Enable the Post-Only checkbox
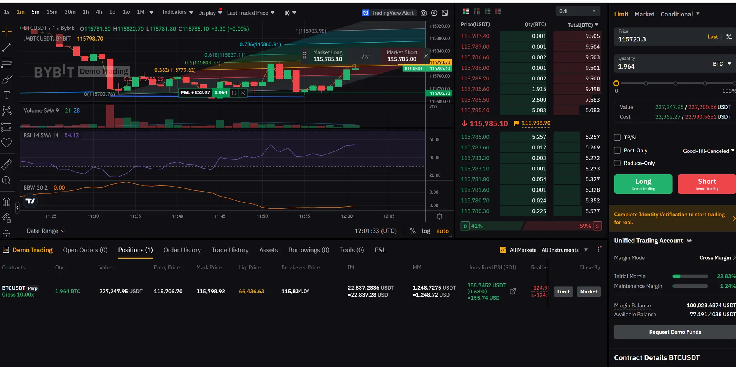This screenshot has width=736, height=367. coord(617,151)
